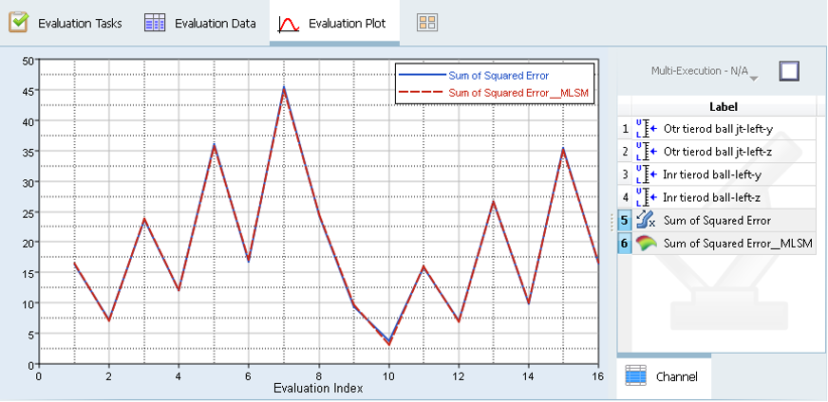The width and height of the screenshot is (828, 402).
Task: Click row number 3 cell
Action: pyautogui.click(x=625, y=174)
